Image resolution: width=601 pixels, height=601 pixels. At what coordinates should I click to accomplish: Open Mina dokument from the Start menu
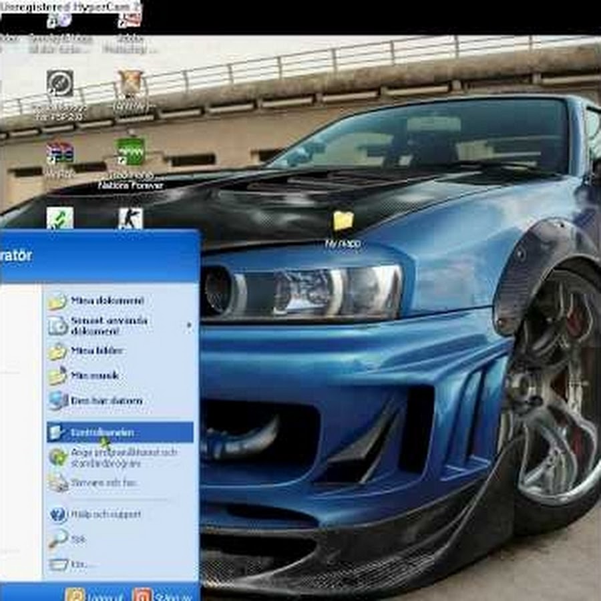107,301
